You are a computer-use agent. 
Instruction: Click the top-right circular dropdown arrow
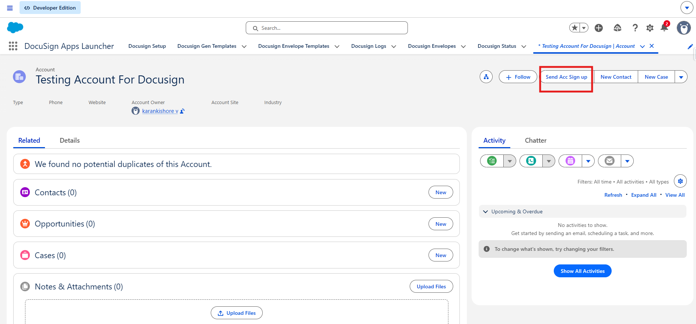tap(687, 8)
